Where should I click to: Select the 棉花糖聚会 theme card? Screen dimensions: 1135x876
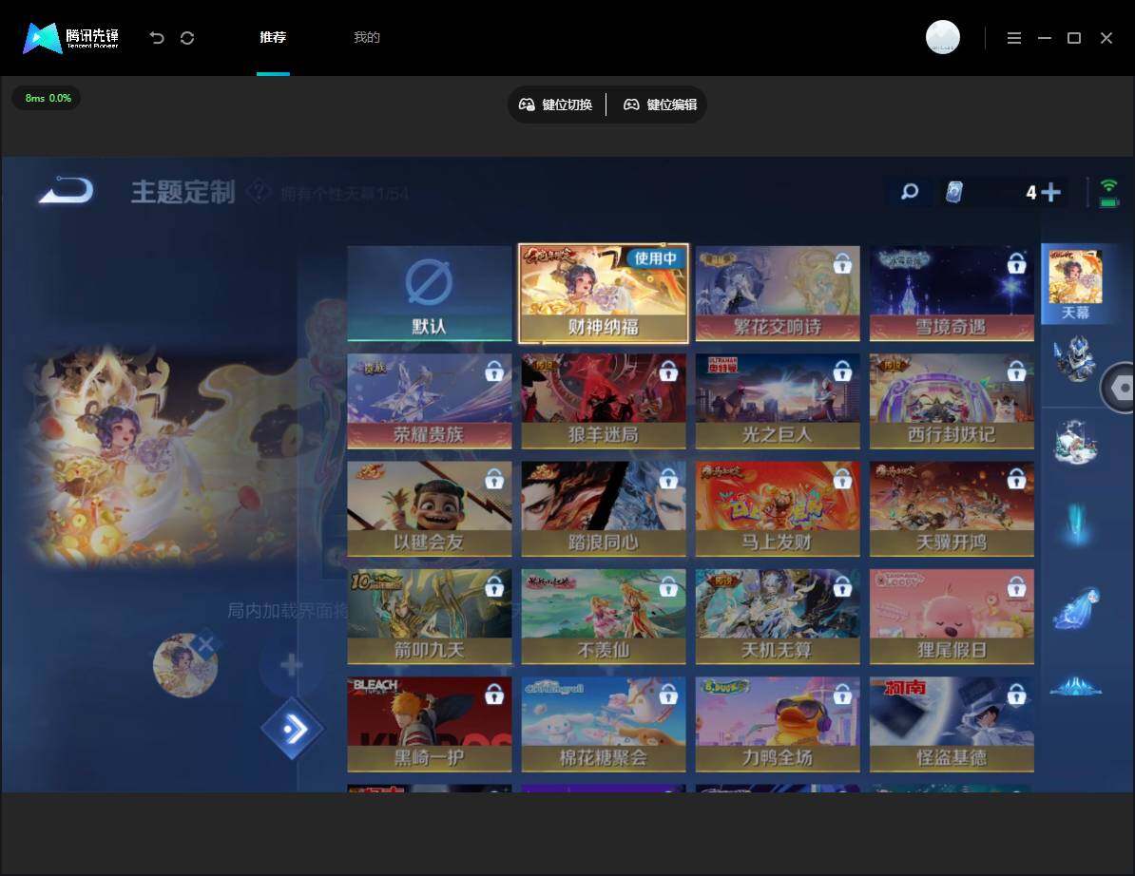(x=603, y=724)
